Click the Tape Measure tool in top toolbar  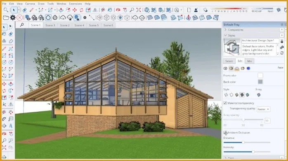[103, 10]
